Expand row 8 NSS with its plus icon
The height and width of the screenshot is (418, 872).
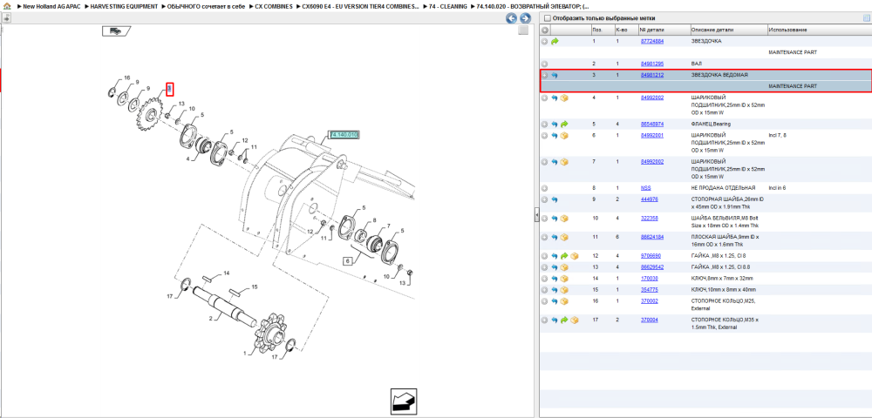[x=545, y=188]
